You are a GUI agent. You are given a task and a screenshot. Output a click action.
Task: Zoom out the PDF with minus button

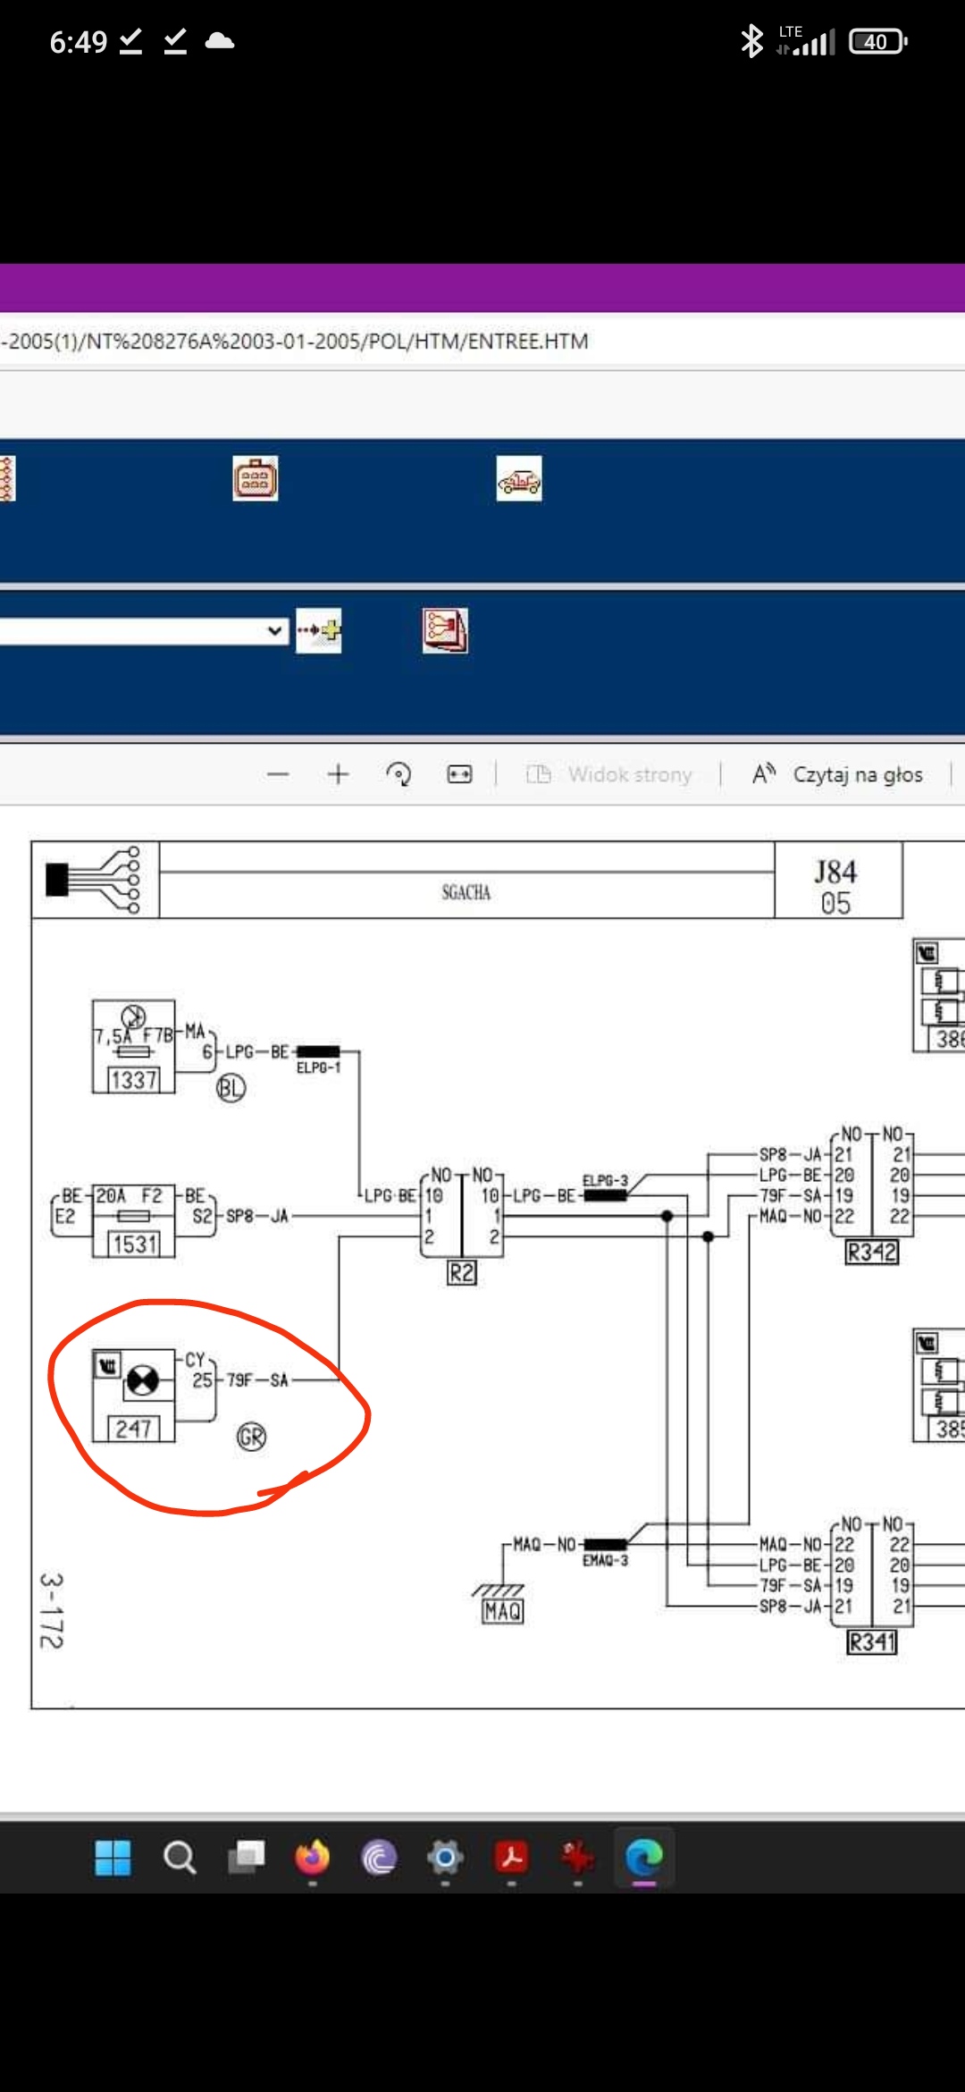278,774
